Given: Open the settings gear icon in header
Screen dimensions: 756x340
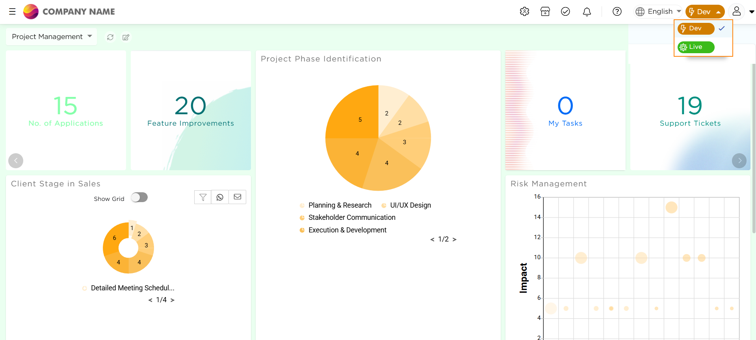Looking at the screenshot, I should (x=524, y=11).
